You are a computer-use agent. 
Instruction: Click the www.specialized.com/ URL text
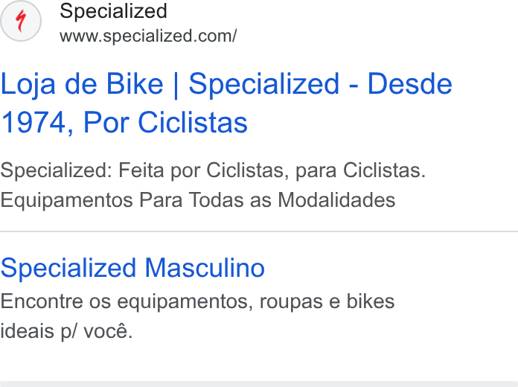(148, 36)
